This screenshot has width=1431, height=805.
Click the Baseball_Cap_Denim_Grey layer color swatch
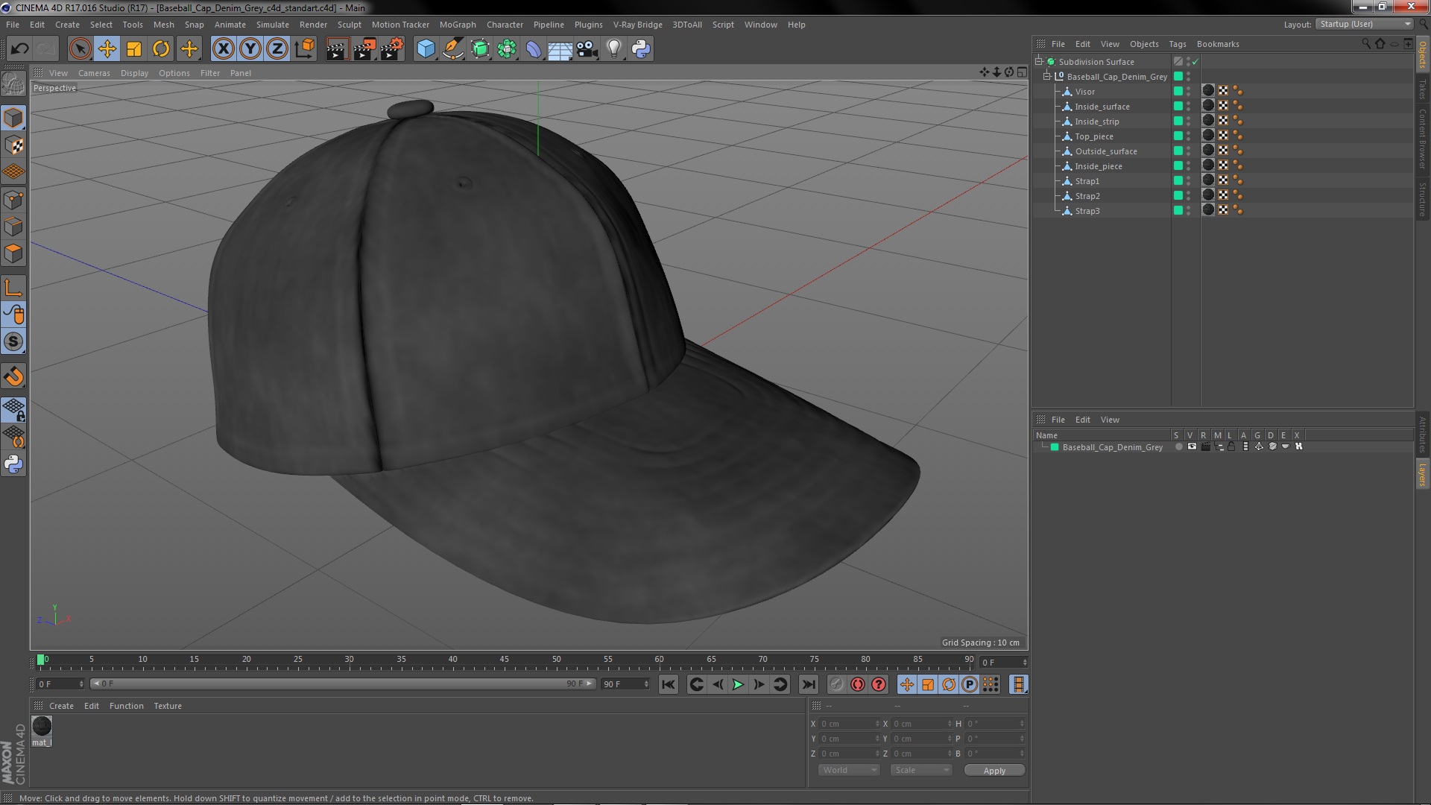[1055, 447]
